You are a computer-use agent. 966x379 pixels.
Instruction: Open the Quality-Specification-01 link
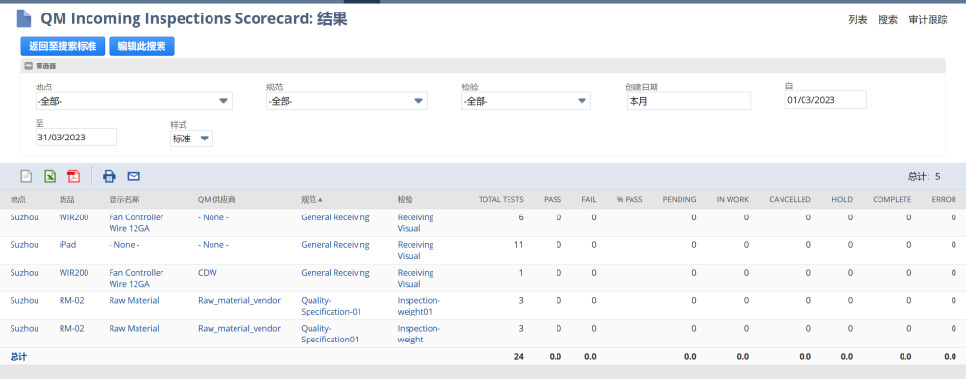tap(331, 306)
